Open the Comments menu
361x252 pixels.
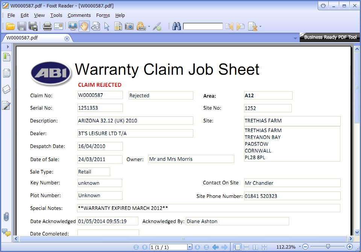[x=79, y=15]
